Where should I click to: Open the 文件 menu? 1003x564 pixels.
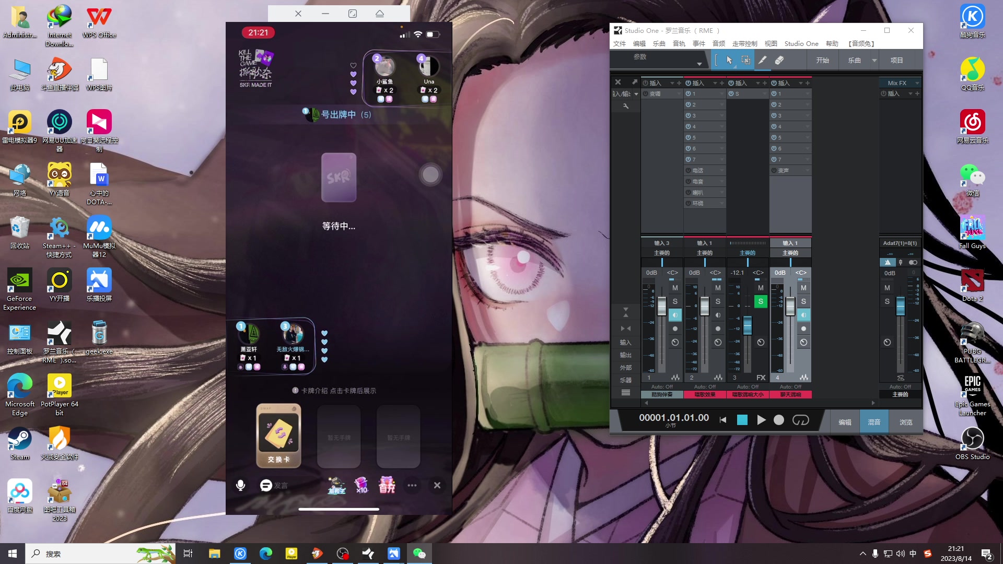620,44
